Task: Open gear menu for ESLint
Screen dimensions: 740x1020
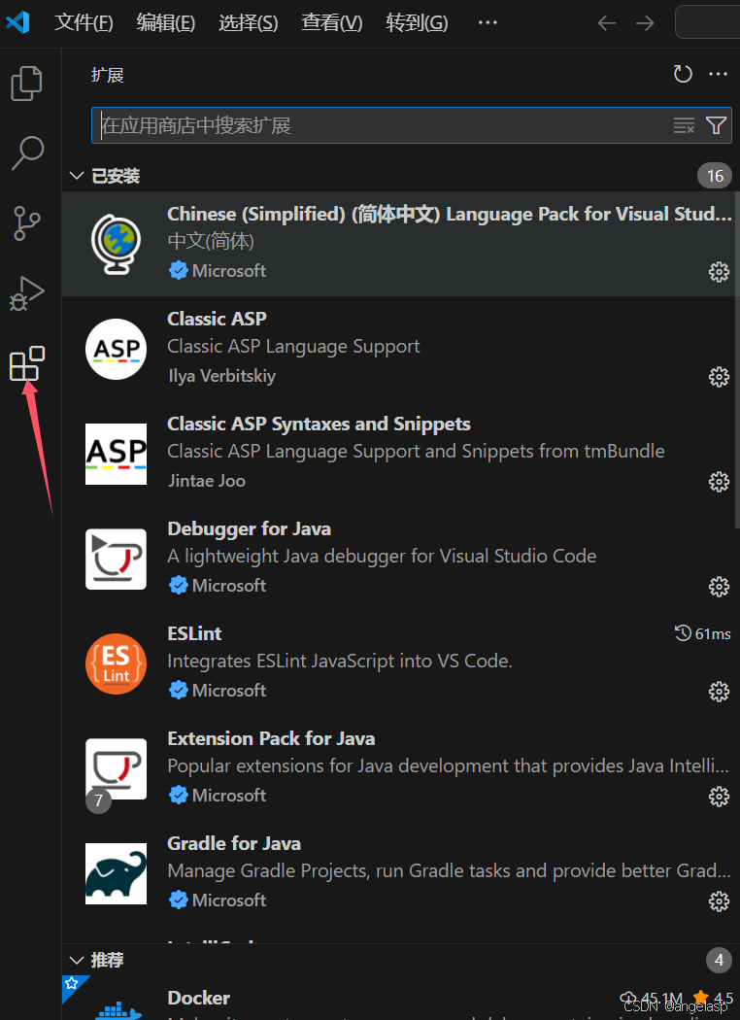Action: coord(719,692)
